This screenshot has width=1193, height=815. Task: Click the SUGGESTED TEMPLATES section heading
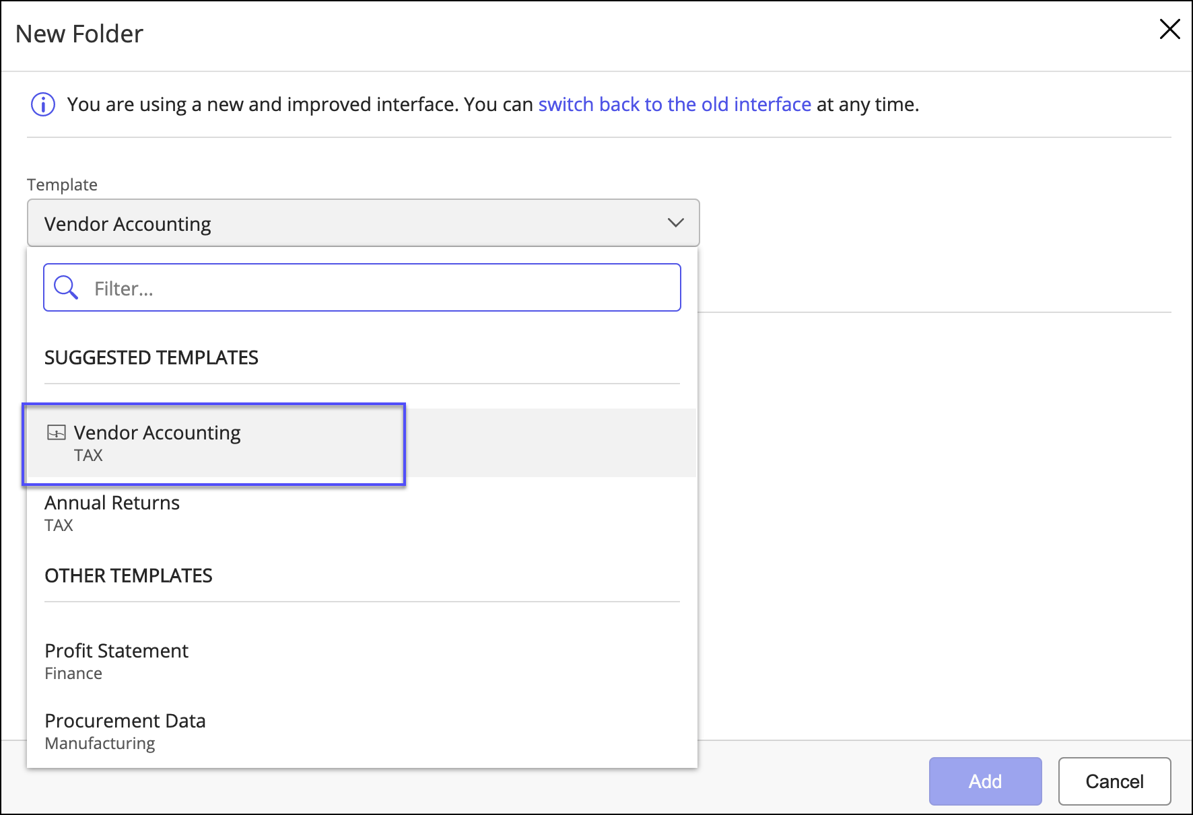[151, 357]
